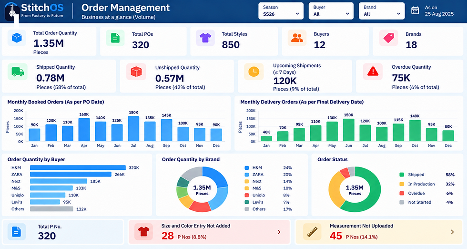Click the pink tag Brands icon

[389, 38]
